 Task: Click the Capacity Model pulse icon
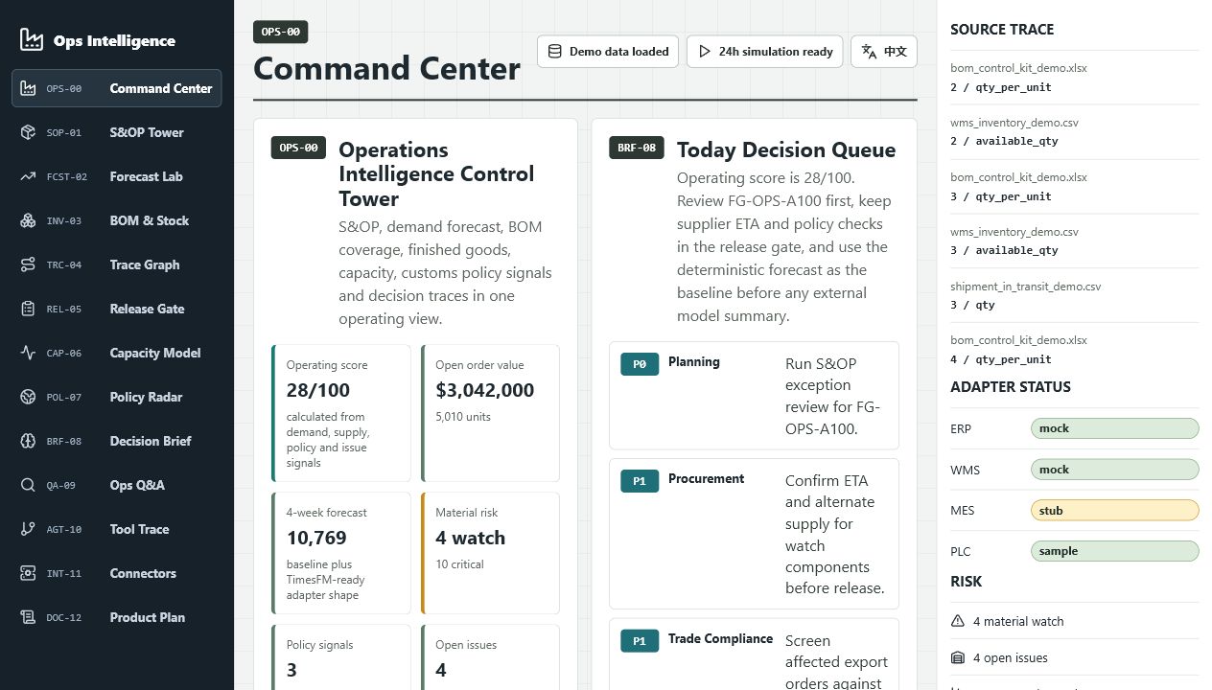(28, 353)
